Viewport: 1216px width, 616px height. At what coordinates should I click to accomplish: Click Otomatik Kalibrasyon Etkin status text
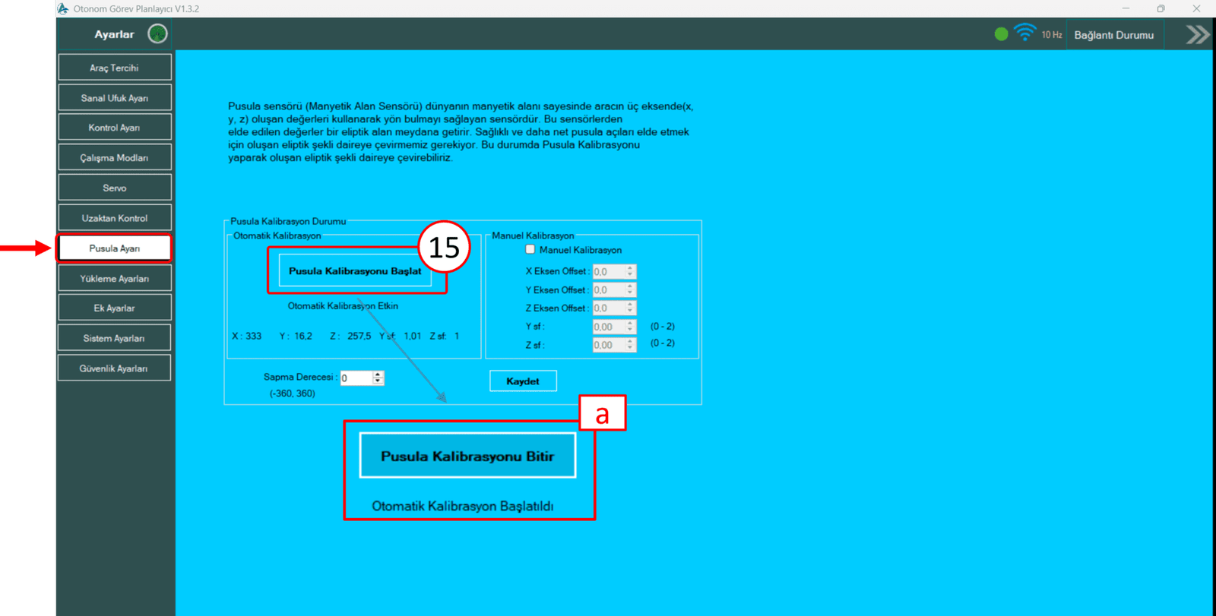click(343, 306)
